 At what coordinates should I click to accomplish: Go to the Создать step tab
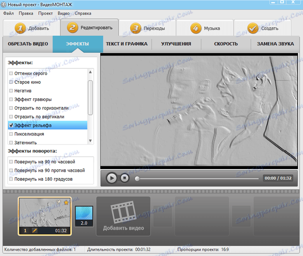[x=263, y=28]
